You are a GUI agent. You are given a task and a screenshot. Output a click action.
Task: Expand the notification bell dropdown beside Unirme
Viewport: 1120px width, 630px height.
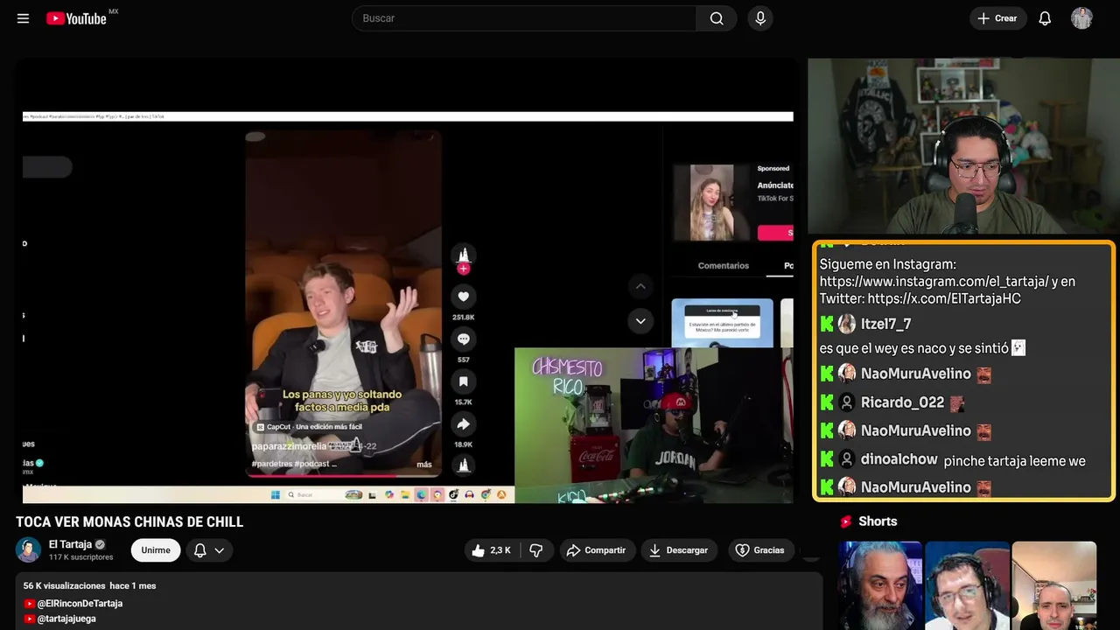tap(209, 549)
